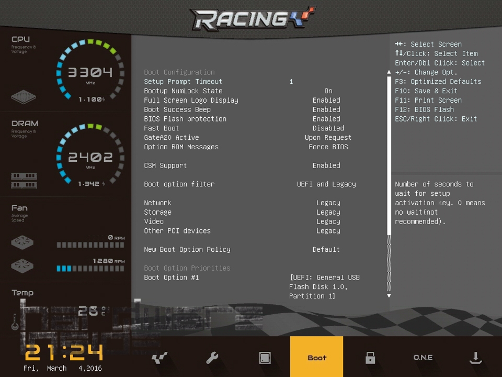The image size is (502, 377).
Task: Open the chipset tab with chip icon
Action: click(265, 358)
